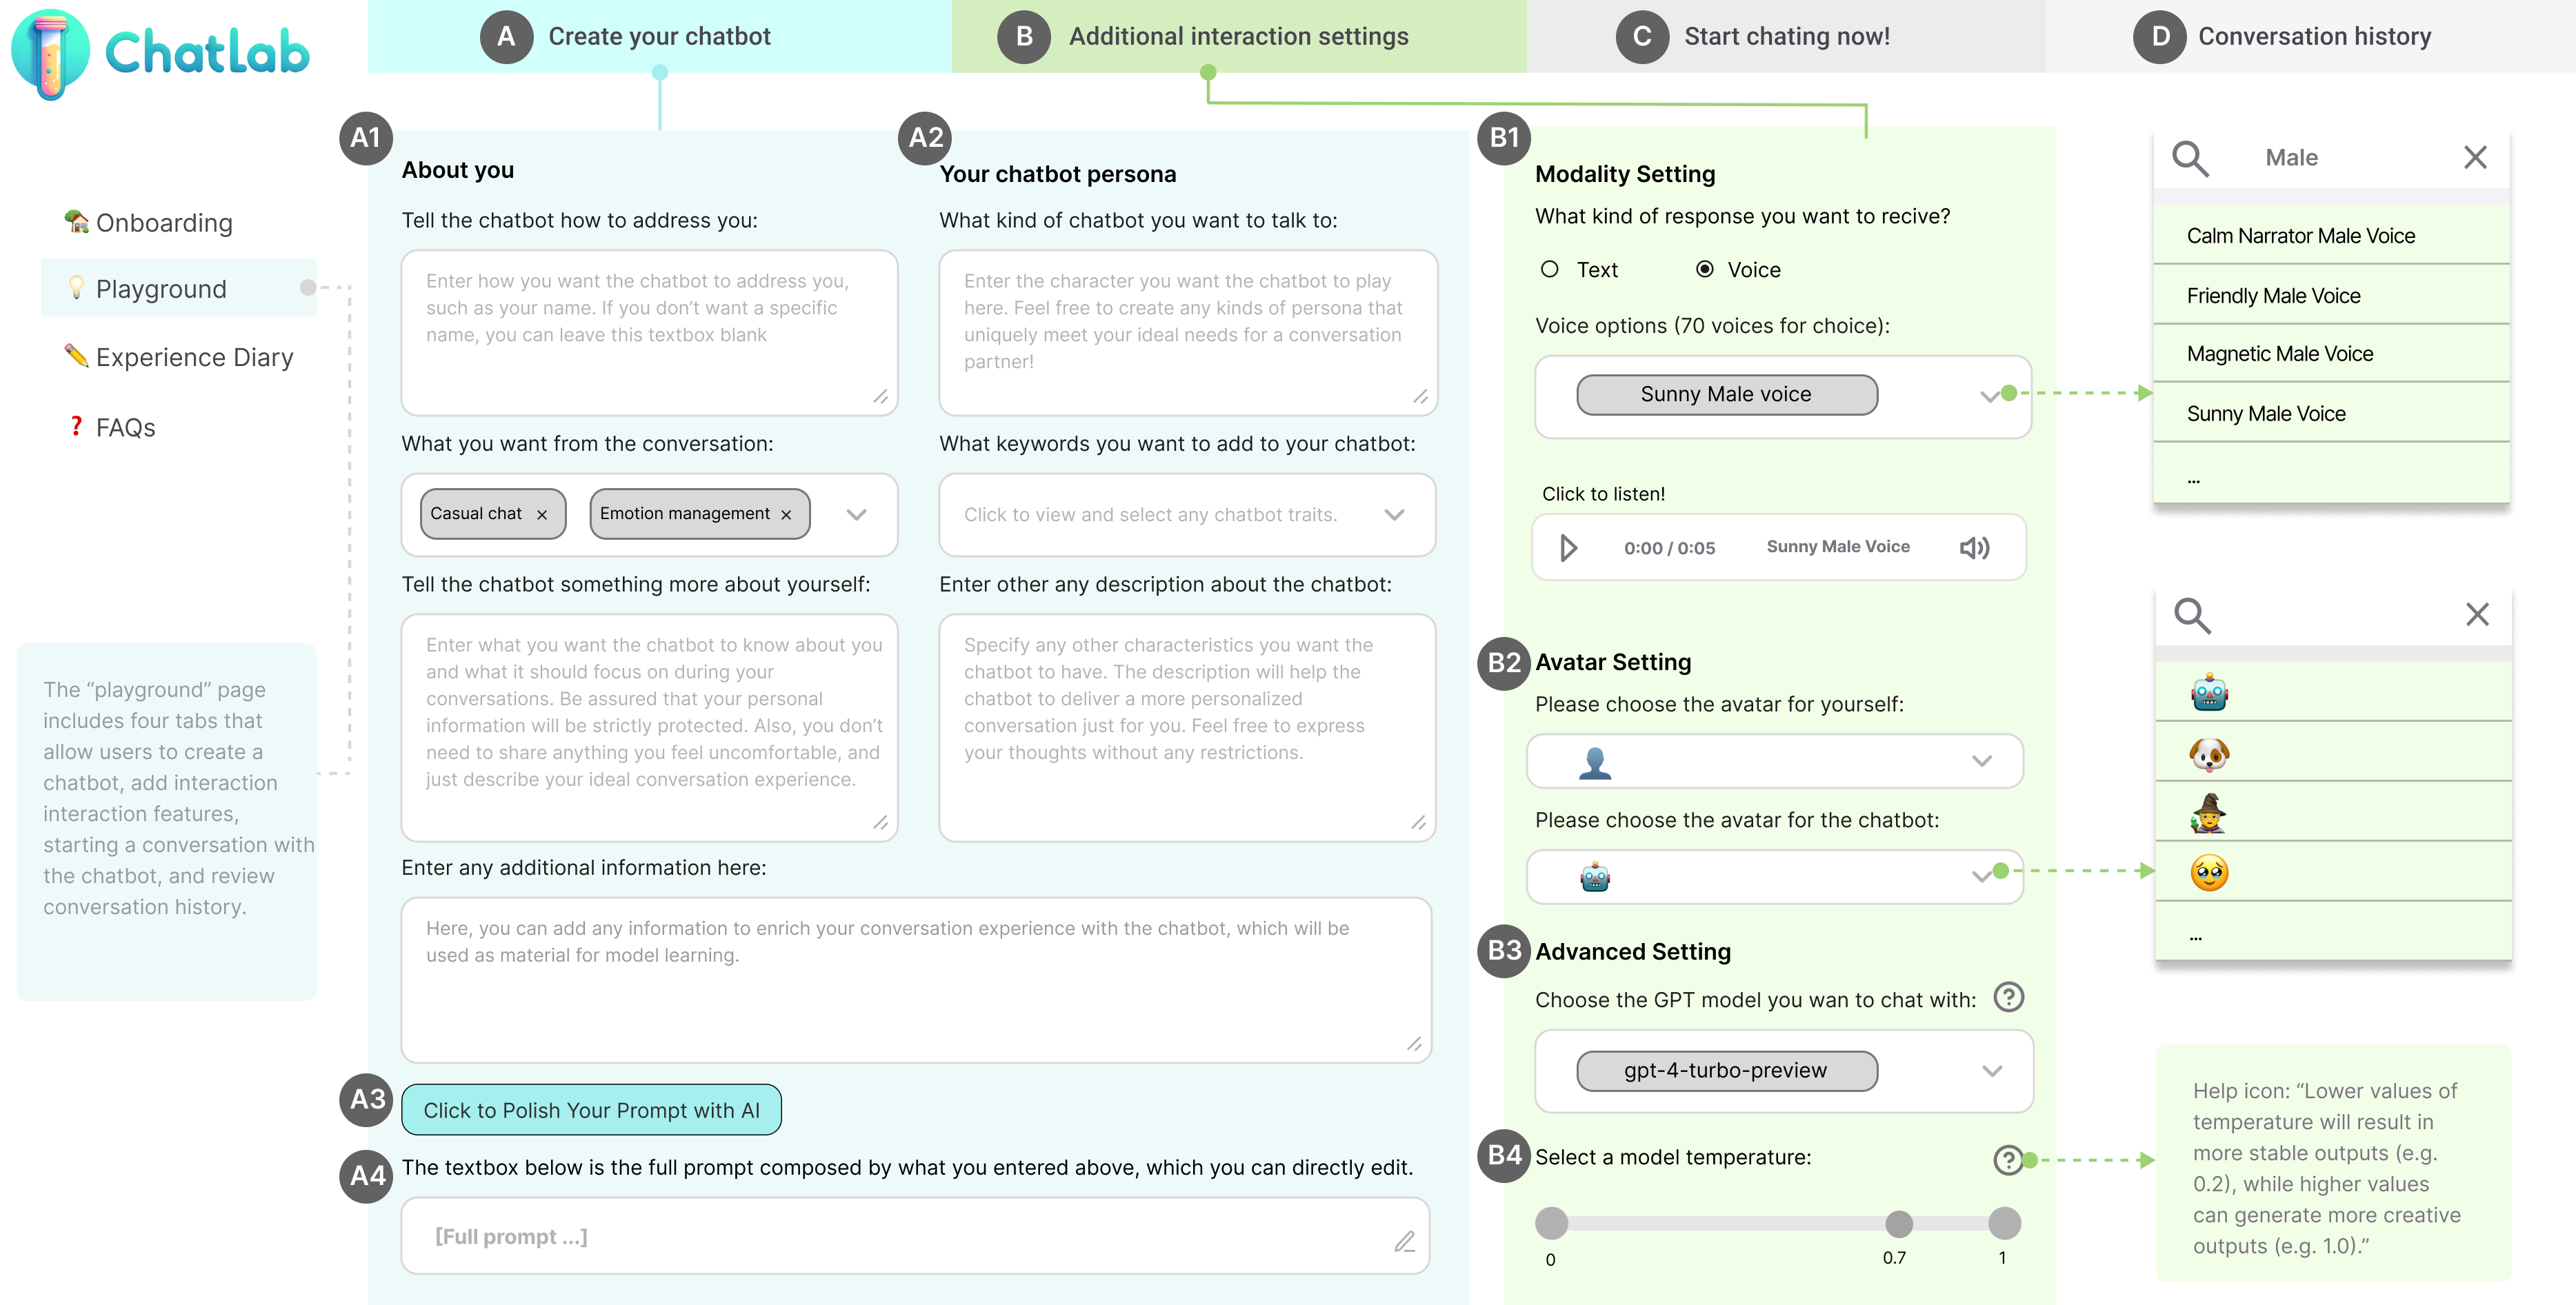Select the Voice response radio button
The height and width of the screenshot is (1305, 2576).
point(1705,270)
